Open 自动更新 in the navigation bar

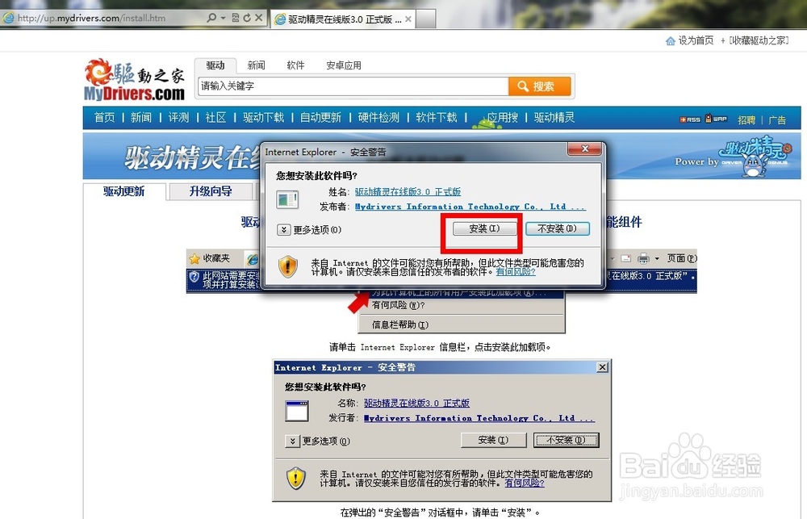(x=320, y=117)
